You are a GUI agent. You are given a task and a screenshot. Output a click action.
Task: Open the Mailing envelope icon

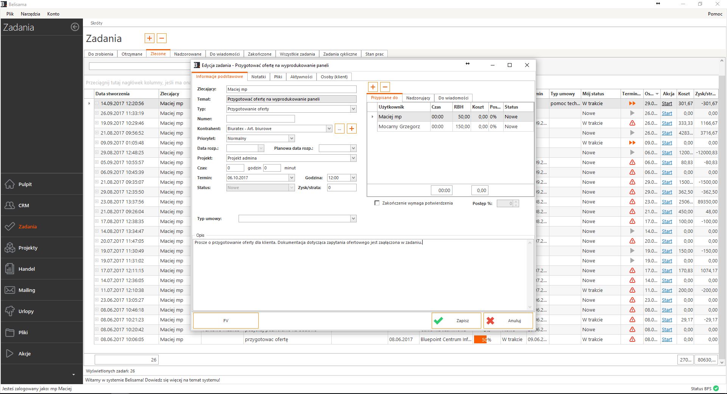point(10,290)
